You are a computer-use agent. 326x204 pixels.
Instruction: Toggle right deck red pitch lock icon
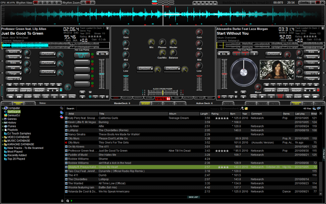(219, 97)
